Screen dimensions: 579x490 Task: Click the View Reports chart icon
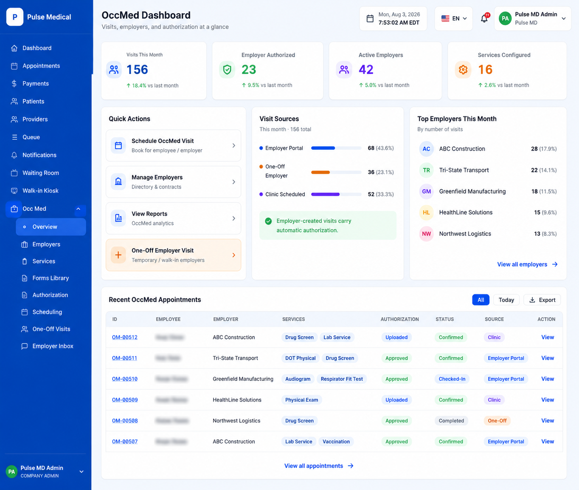118,218
